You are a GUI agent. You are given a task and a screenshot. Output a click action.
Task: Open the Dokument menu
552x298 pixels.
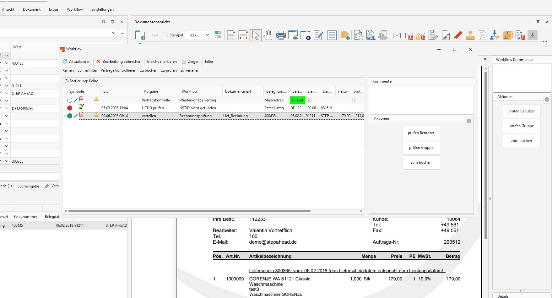[x=32, y=9]
